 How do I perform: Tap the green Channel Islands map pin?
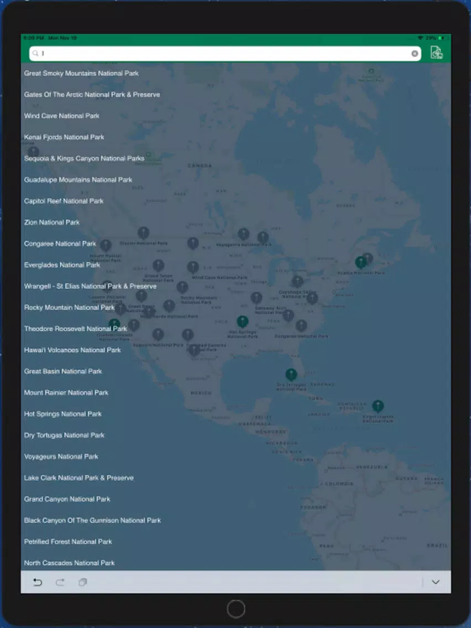coord(114,325)
